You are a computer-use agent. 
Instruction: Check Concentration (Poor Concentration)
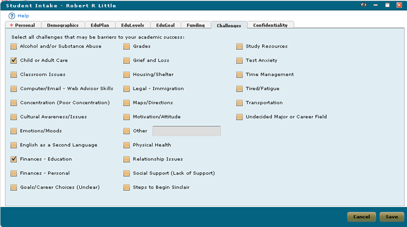click(14, 103)
